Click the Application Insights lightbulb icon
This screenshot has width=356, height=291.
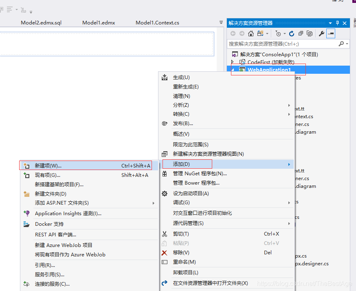26,213
